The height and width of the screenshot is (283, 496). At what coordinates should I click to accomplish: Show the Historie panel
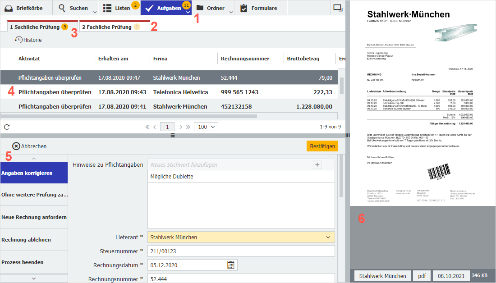tap(28, 40)
